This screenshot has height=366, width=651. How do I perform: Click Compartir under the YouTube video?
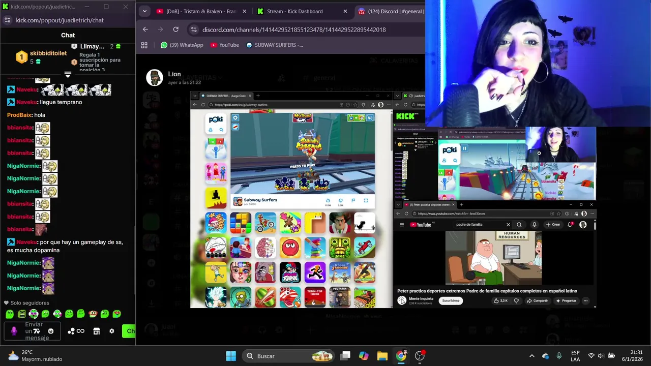(538, 300)
